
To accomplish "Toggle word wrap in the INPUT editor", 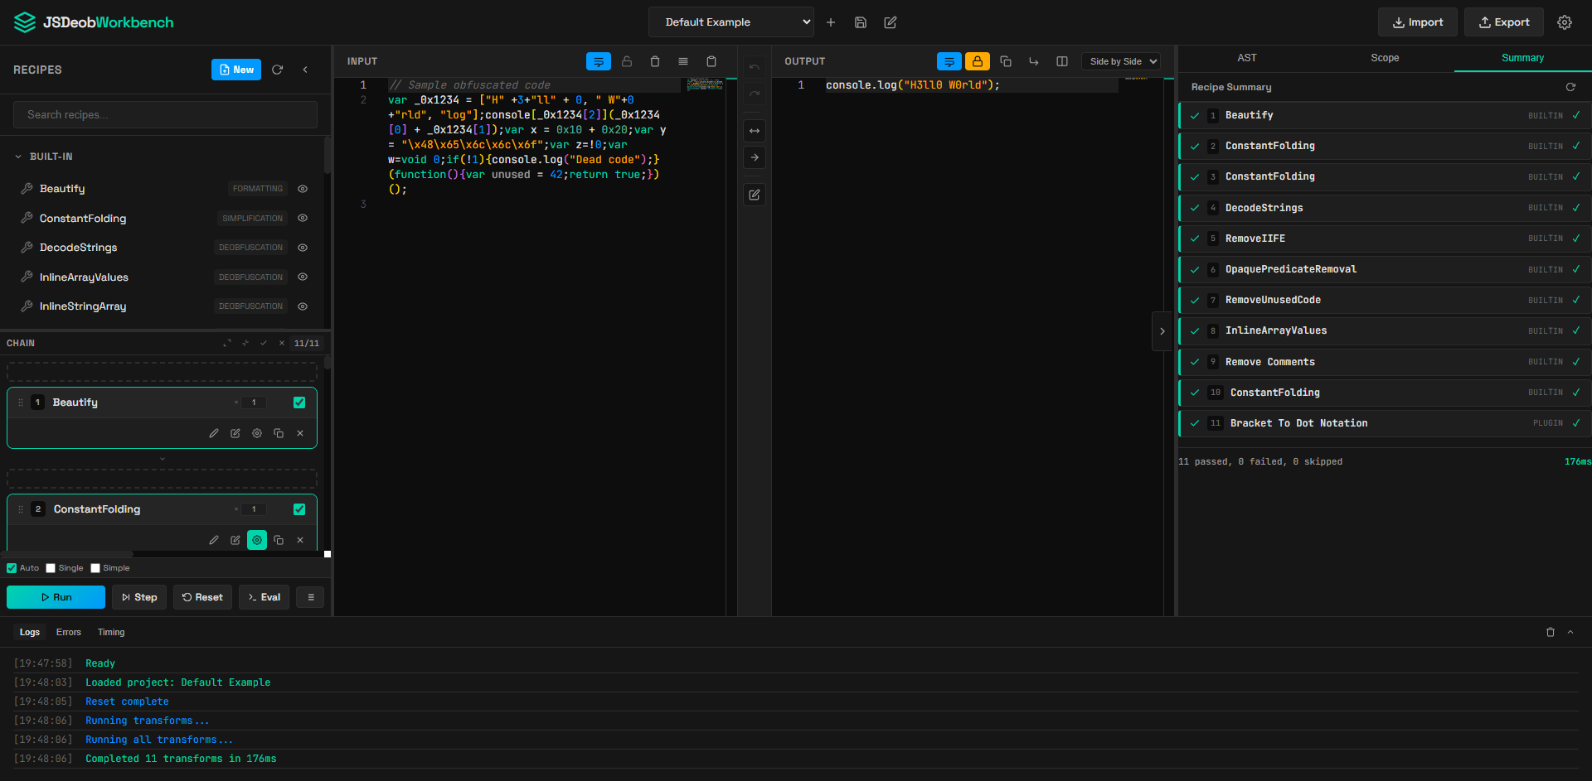I will (x=599, y=61).
